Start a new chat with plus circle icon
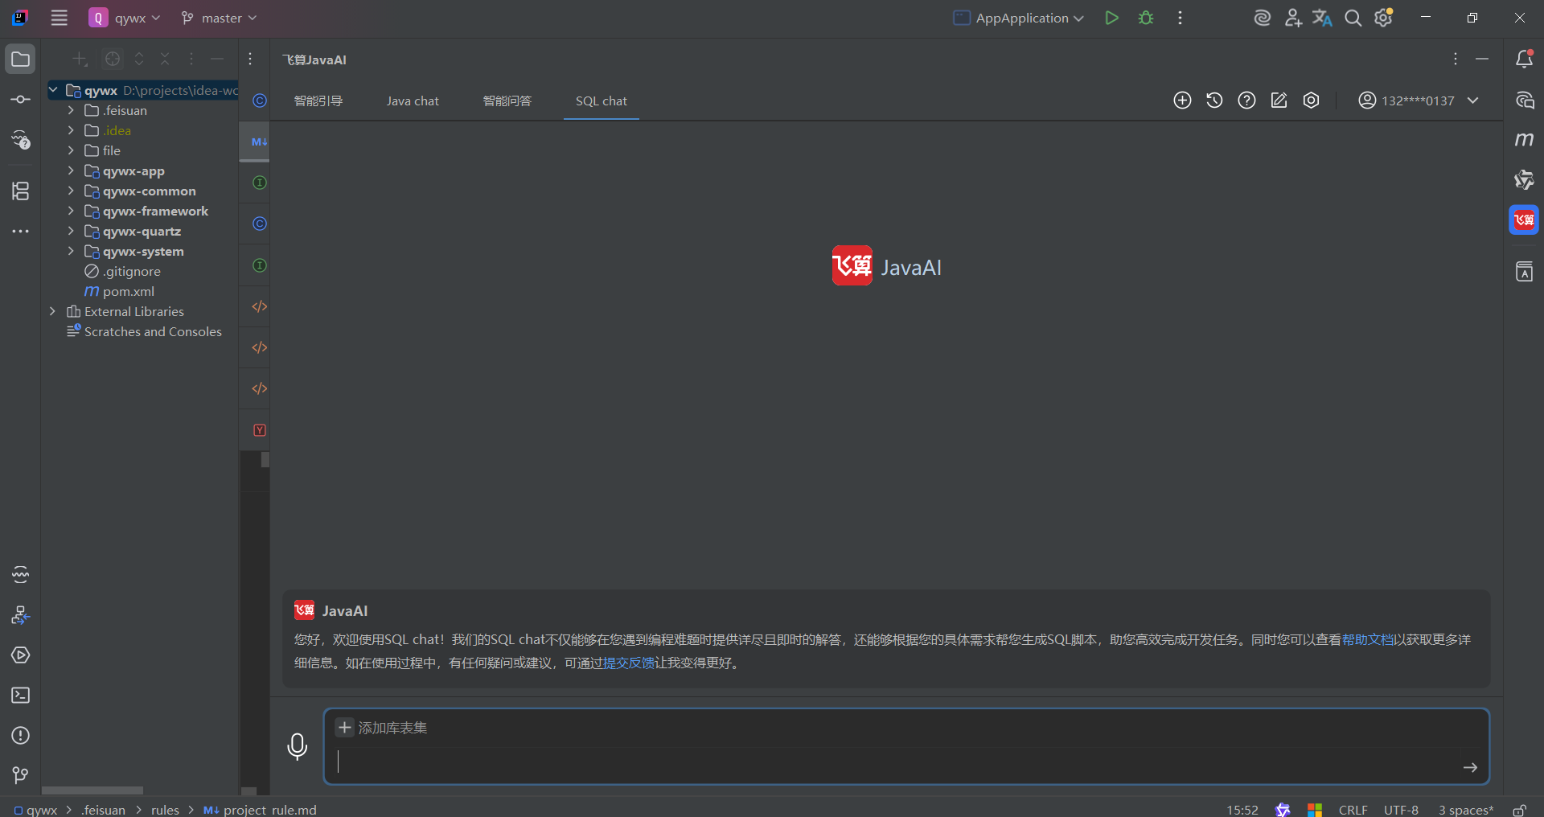Viewport: 1544px width, 817px height. point(1182,101)
